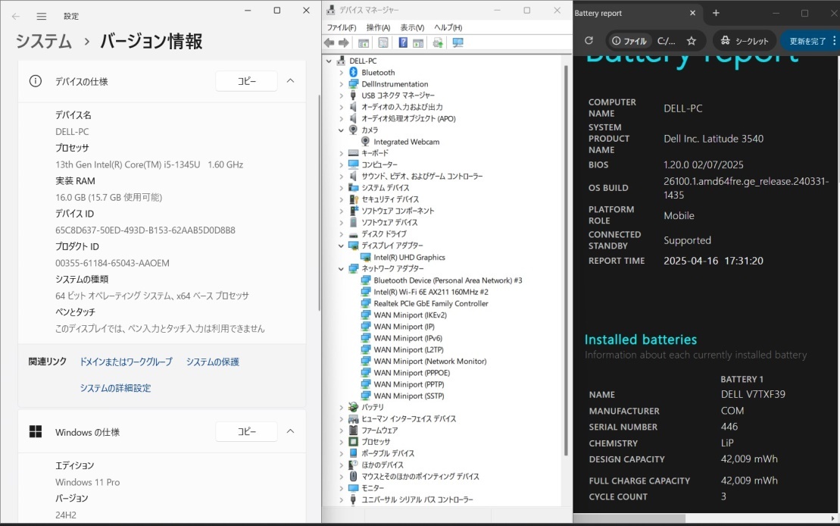
Task: Open システムの詳細設定 link
Action: 115,388
